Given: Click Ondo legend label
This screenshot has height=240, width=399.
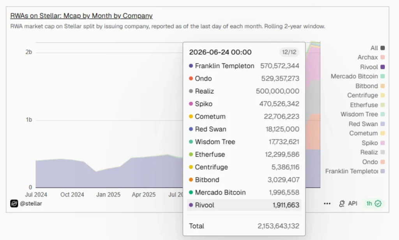Looking at the screenshot, I should tap(370, 162).
